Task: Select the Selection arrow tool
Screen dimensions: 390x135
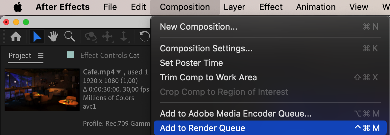Action: coord(37,37)
